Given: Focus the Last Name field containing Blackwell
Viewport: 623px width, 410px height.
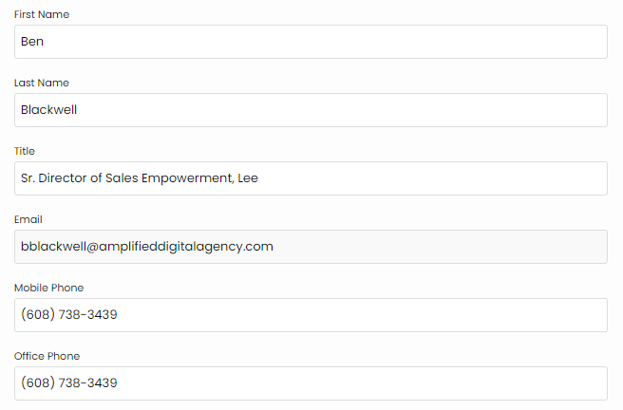Looking at the screenshot, I should point(311,110).
